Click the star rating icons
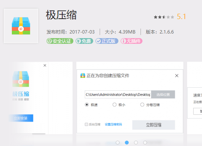 tap(164, 17)
